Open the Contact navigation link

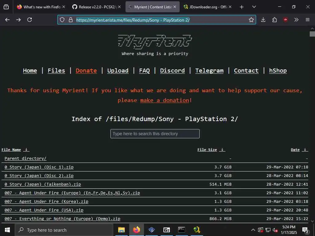(x=246, y=71)
